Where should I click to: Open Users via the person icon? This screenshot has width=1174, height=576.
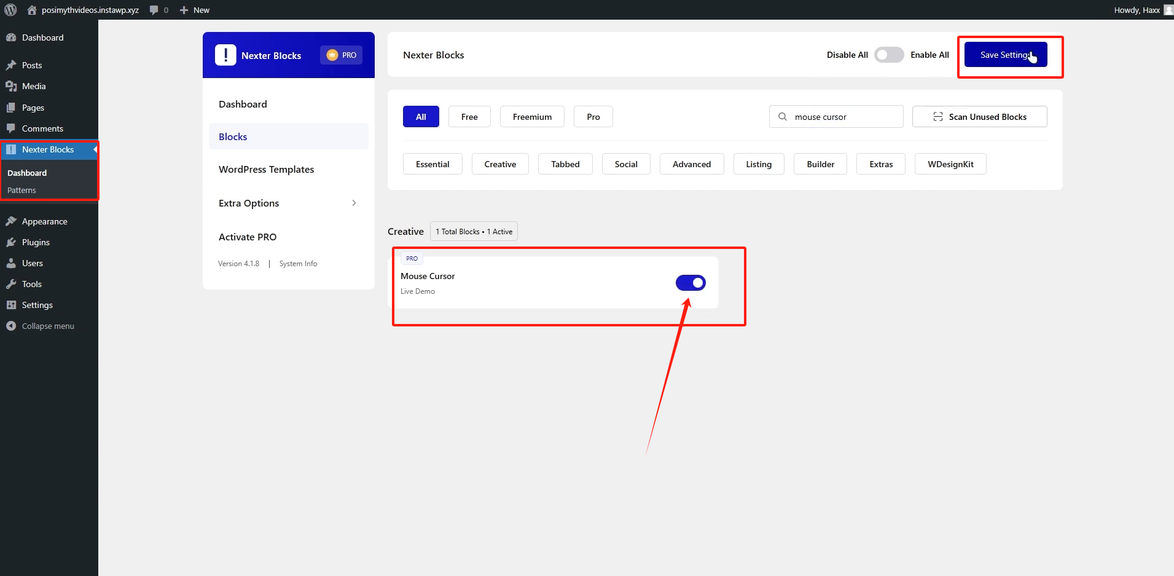pos(12,262)
